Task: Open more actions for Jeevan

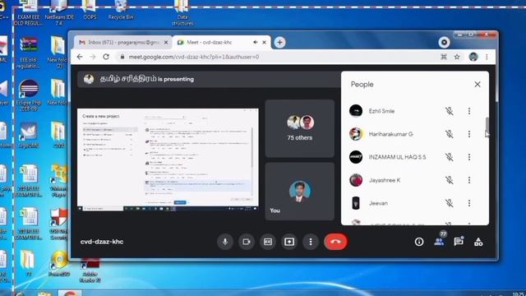Action: pyautogui.click(x=469, y=203)
